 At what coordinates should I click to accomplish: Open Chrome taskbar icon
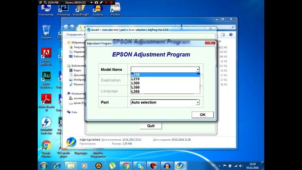point(126,166)
